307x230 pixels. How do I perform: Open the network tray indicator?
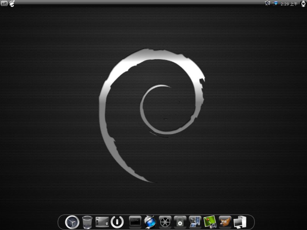[275, 3]
